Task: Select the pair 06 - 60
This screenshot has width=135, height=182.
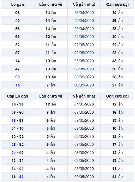Action: point(17,112)
